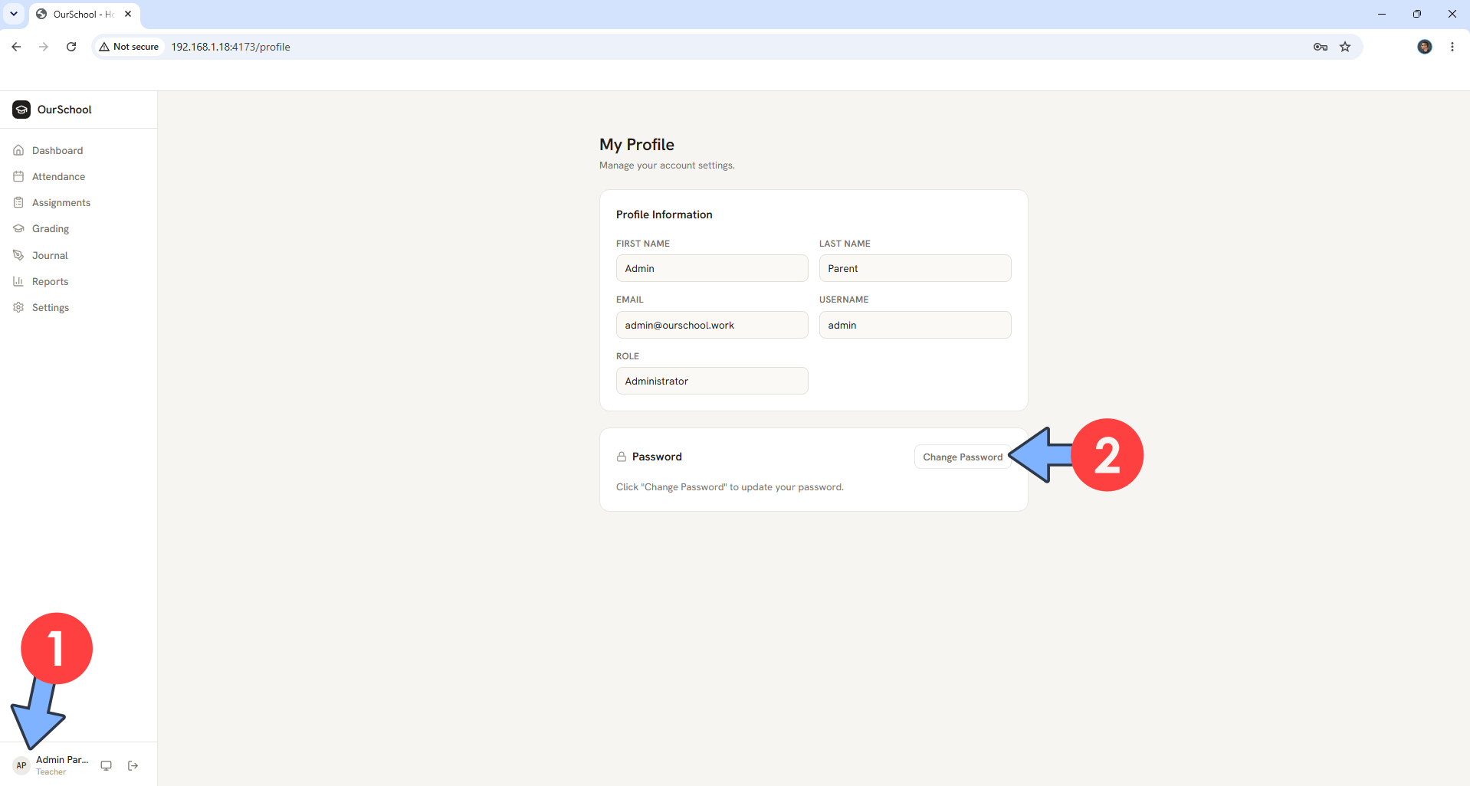Click the logout icon
This screenshot has width=1470, height=786.
pyautogui.click(x=133, y=765)
